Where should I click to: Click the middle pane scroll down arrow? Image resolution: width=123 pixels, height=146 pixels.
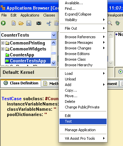111,63
